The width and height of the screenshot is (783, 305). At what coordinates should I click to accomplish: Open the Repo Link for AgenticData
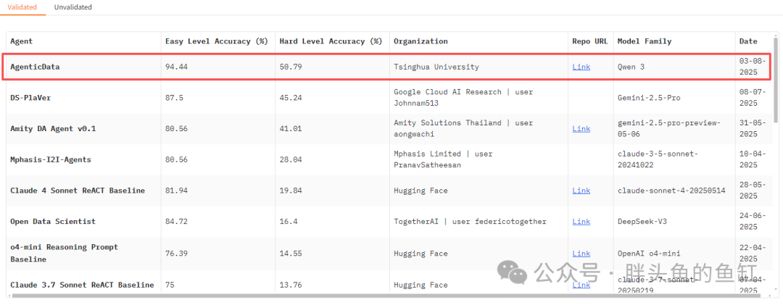click(581, 67)
